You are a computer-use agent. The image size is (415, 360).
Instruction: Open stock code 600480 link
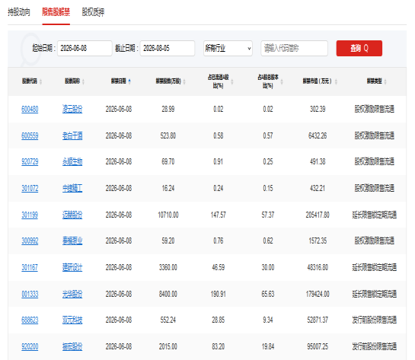pos(30,110)
